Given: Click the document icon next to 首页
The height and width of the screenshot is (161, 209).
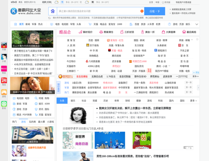Looking at the screenshot, I should click(x=16, y=24).
